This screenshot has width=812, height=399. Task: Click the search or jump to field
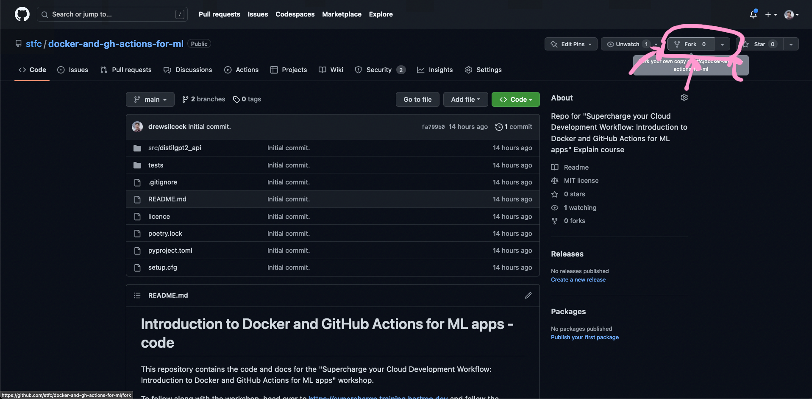(112, 14)
